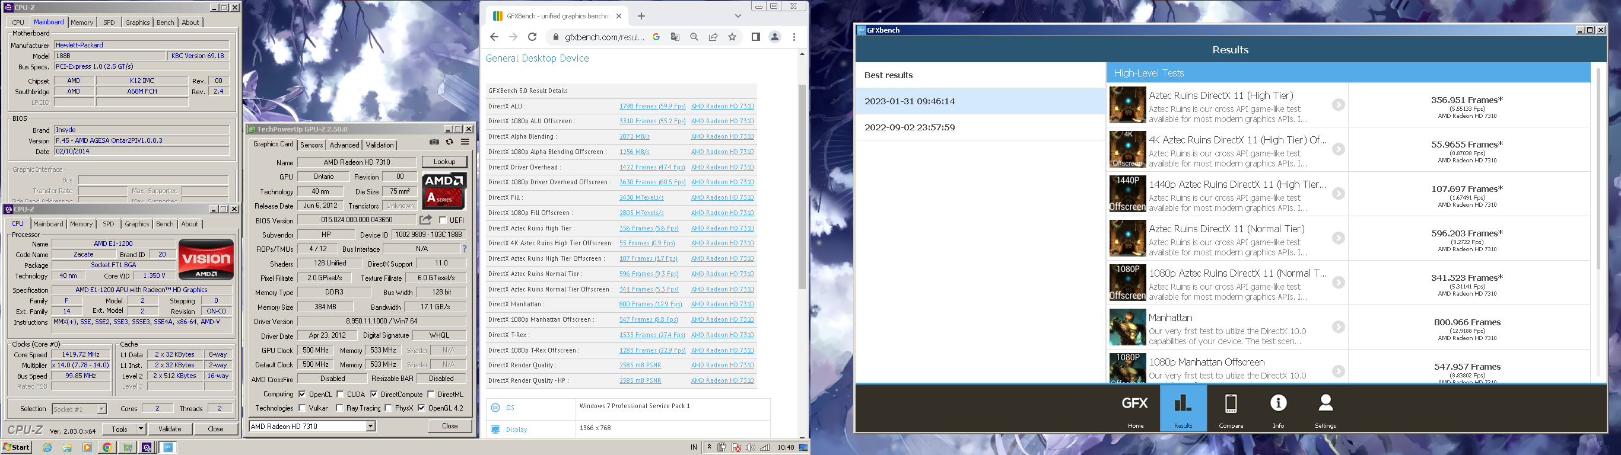Screen dimensions: 1621x455
Task: Click the Chrome back arrow
Action: 494,37
